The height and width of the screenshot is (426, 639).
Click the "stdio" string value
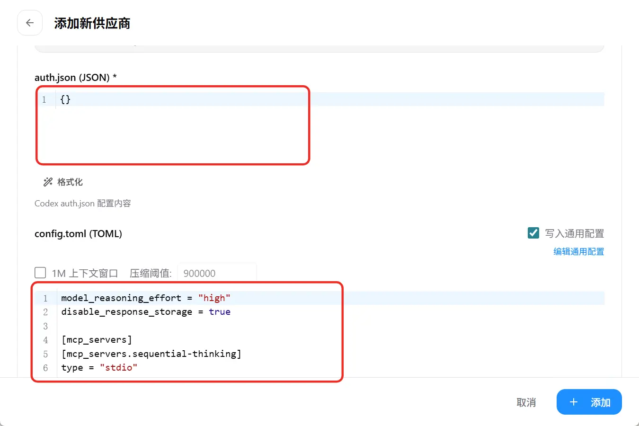coord(118,368)
